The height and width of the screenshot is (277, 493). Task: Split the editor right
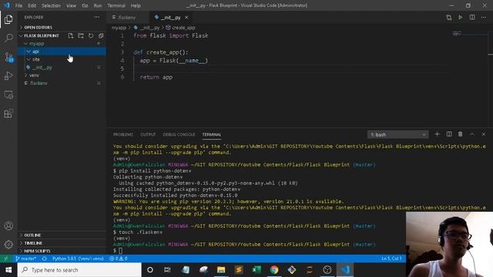(472, 18)
